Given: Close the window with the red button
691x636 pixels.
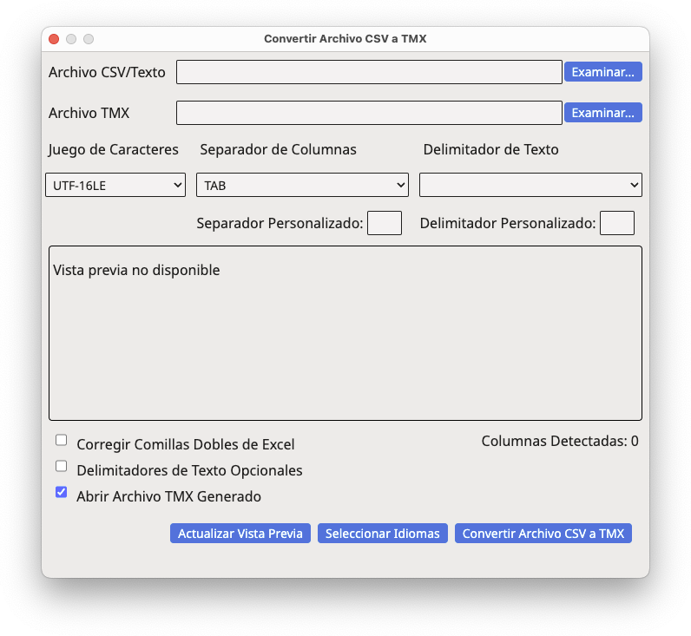Looking at the screenshot, I should click(x=54, y=39).
